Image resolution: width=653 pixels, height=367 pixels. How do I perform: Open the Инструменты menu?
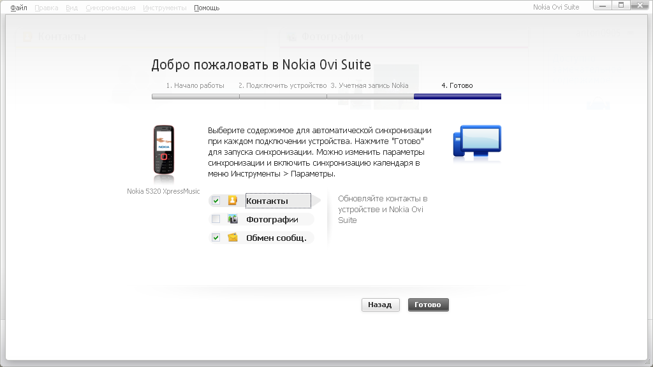click(165, 8)
